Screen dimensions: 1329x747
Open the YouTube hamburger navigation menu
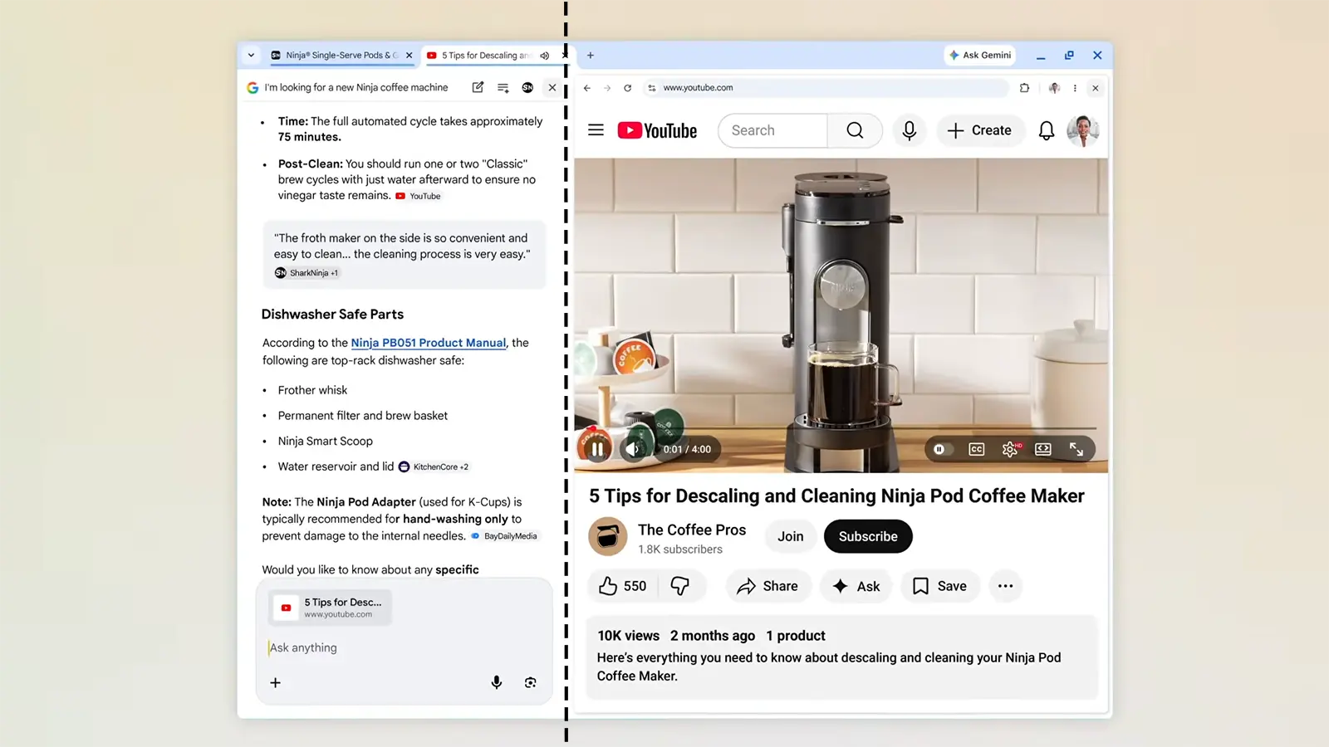596,130
